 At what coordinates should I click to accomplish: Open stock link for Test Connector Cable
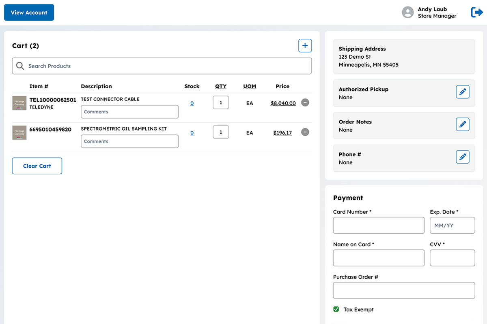click(192, 103)
